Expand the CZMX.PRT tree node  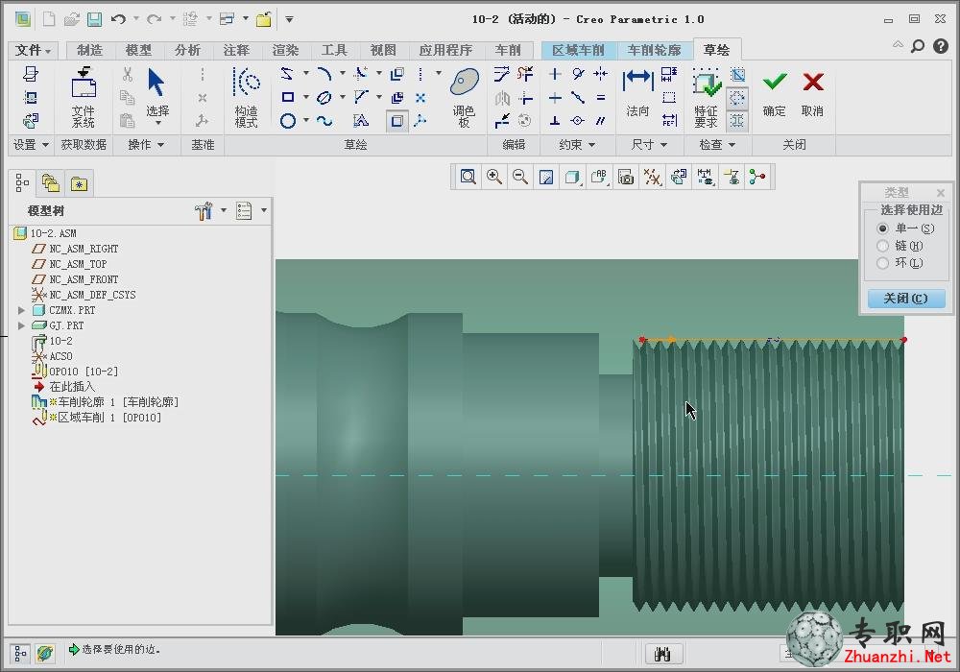pyautogui.click(x=21, y=310)
